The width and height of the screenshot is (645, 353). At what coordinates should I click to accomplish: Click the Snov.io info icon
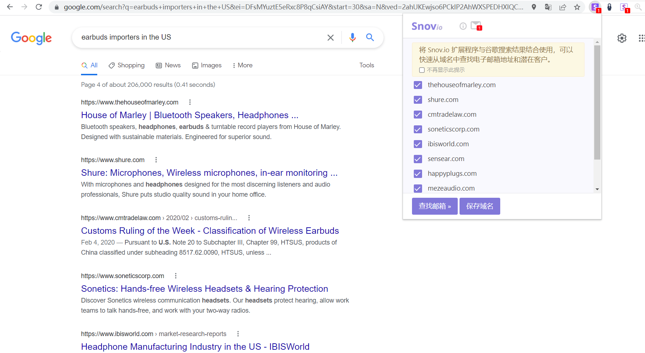click(x=463, y=26)
